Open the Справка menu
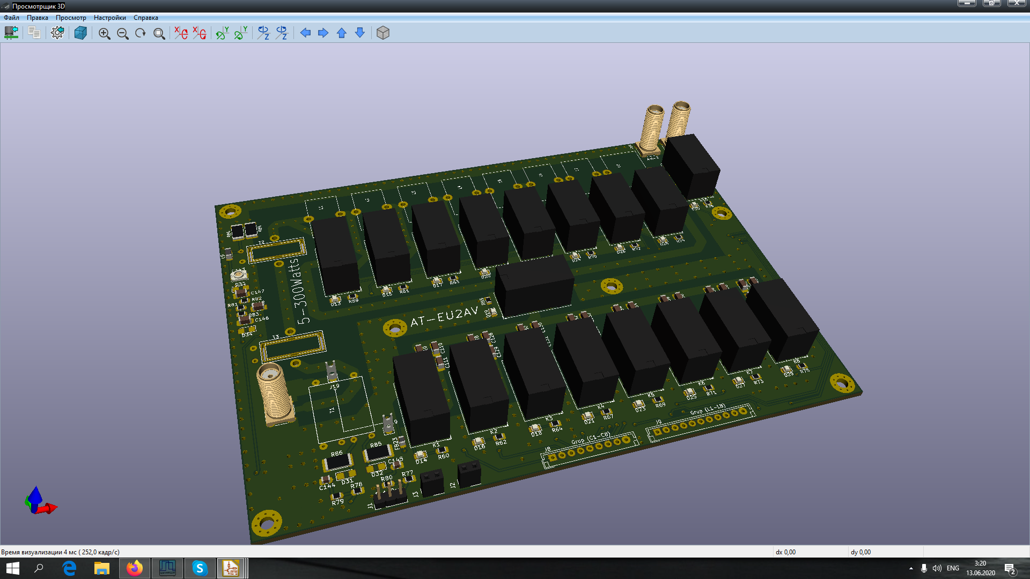The width and height of the screenshot is (1030, 579). 145,18
